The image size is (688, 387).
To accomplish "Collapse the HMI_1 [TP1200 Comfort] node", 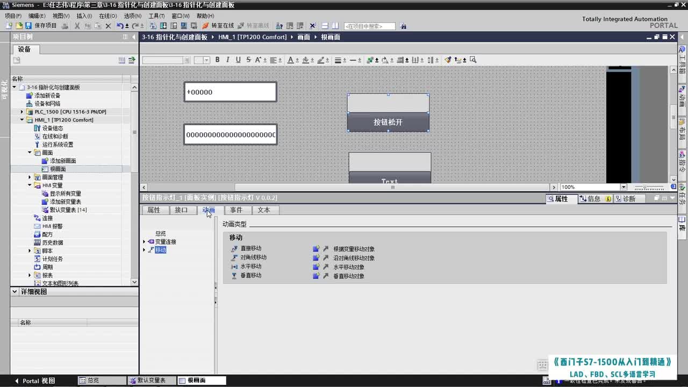I will [22, 120].
